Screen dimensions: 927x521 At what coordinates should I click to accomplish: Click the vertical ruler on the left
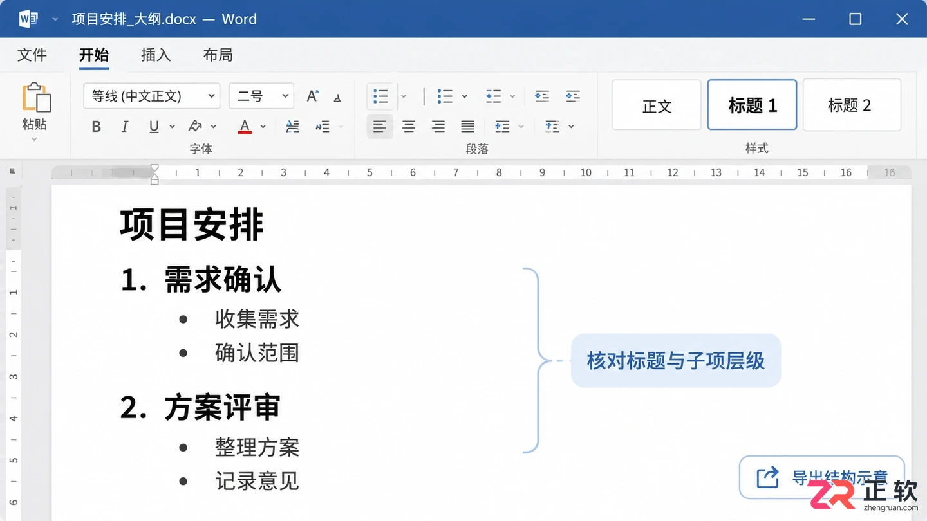[14, 352]
